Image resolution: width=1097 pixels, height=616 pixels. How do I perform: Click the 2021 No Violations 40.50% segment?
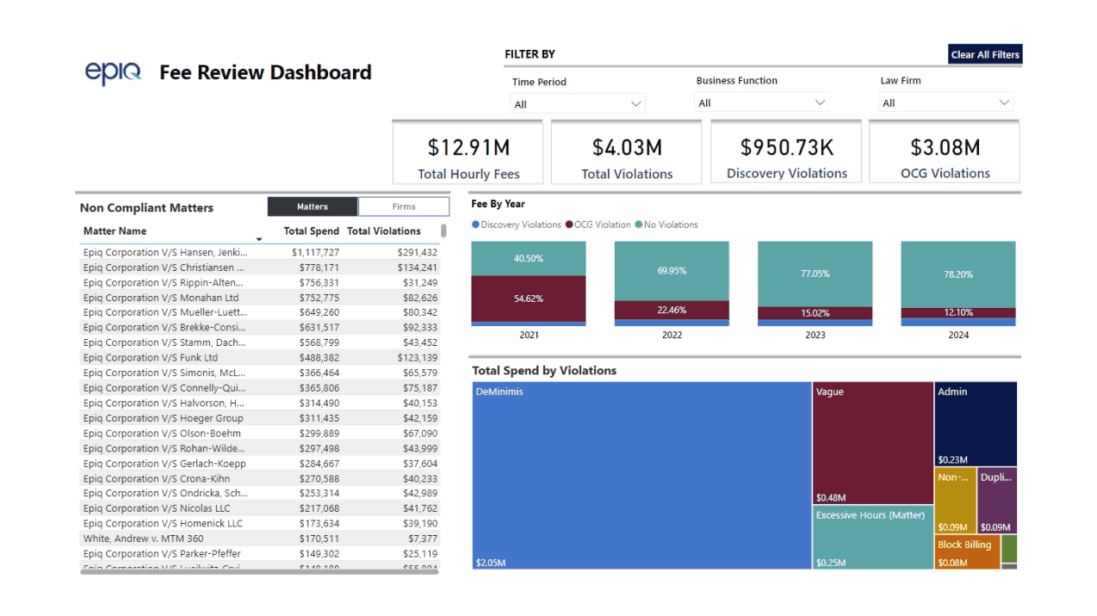click(529, 258)
